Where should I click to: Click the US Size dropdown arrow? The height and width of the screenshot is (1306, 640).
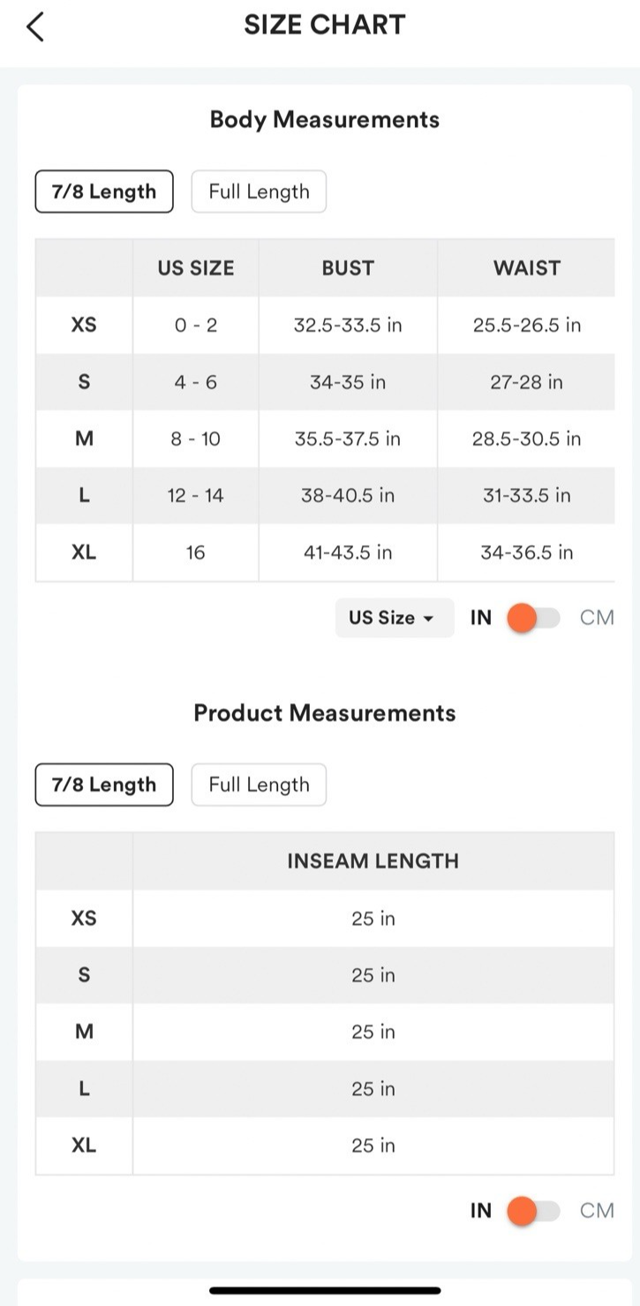pyautogui.click(x=429, y=619)
